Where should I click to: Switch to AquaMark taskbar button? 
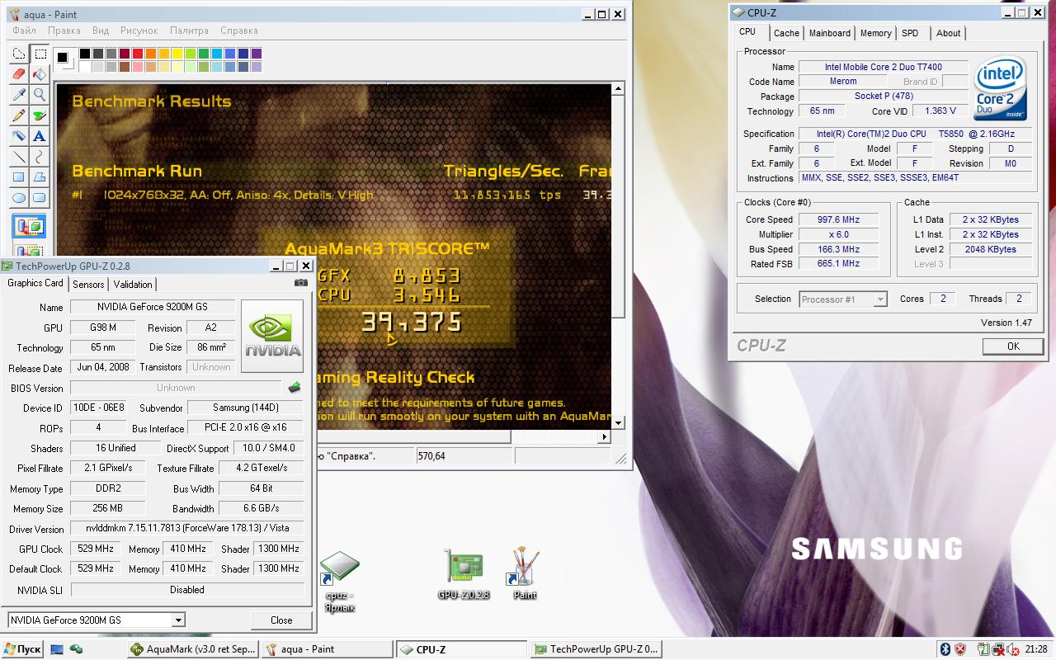(194, 649)
